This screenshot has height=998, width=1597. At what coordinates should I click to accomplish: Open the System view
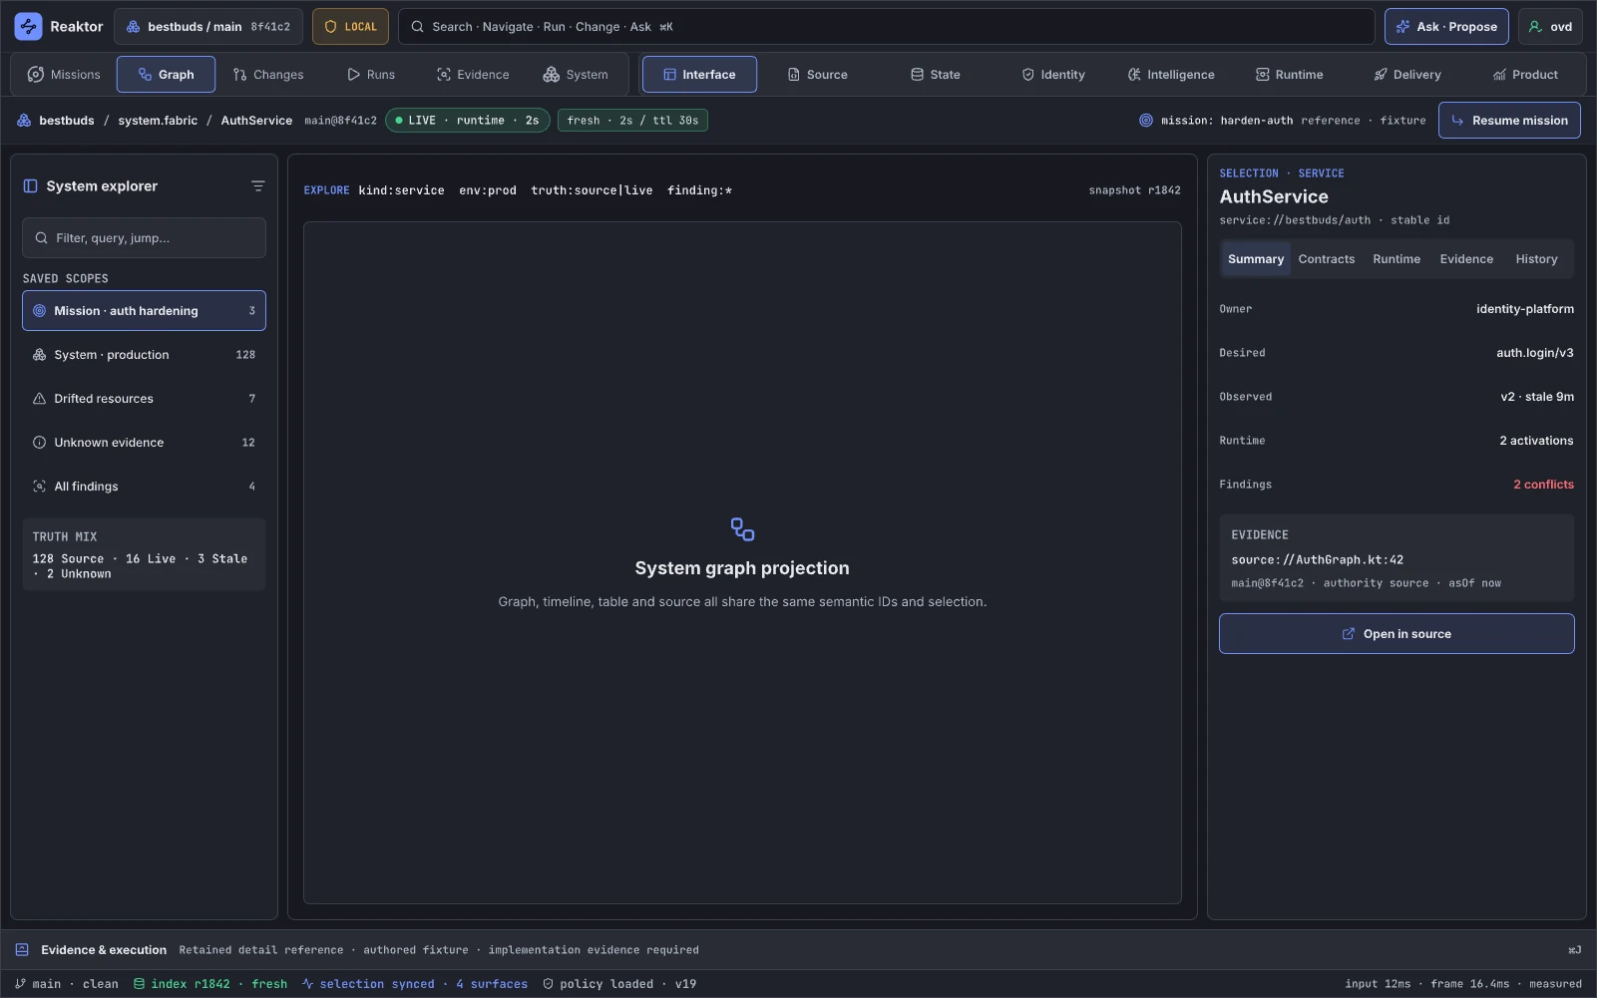click(x=576, y=75)
